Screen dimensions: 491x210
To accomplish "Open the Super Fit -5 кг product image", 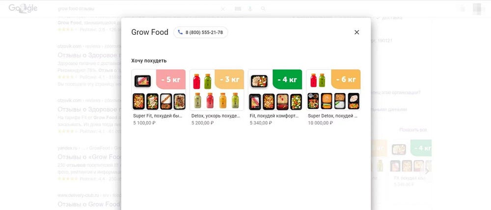I will [159, 90].
